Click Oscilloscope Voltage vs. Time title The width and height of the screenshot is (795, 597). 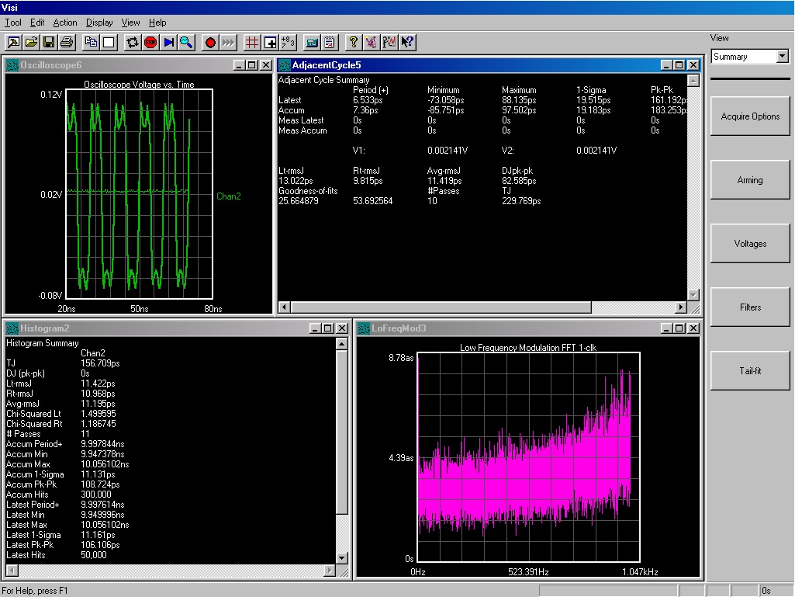pos(139,85)
